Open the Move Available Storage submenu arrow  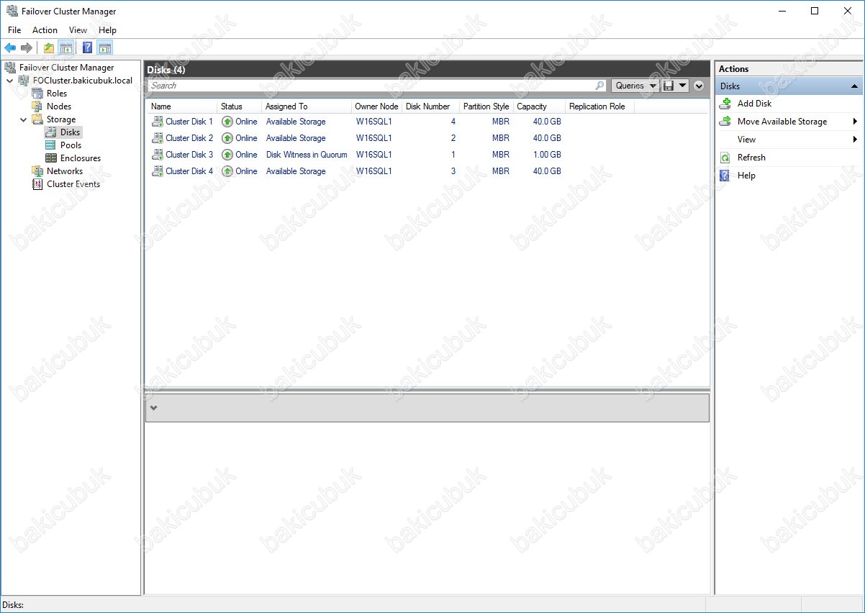point(855,122)
